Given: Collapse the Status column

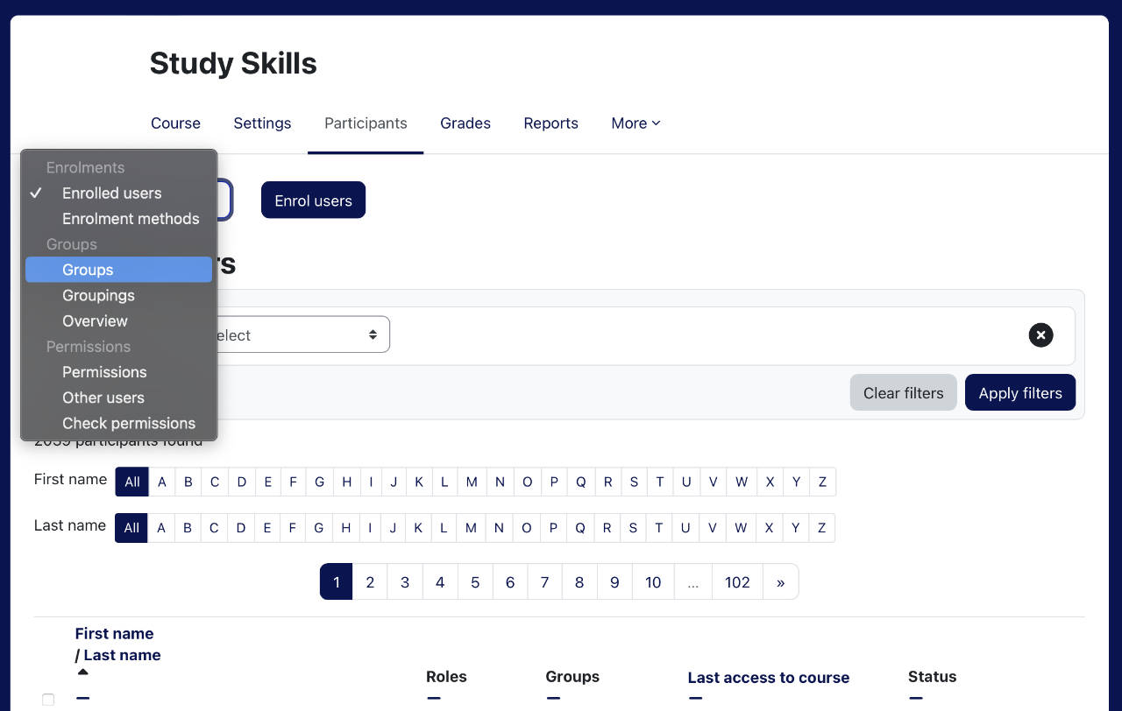Looking at the screenshot, I should coord(915,698).
